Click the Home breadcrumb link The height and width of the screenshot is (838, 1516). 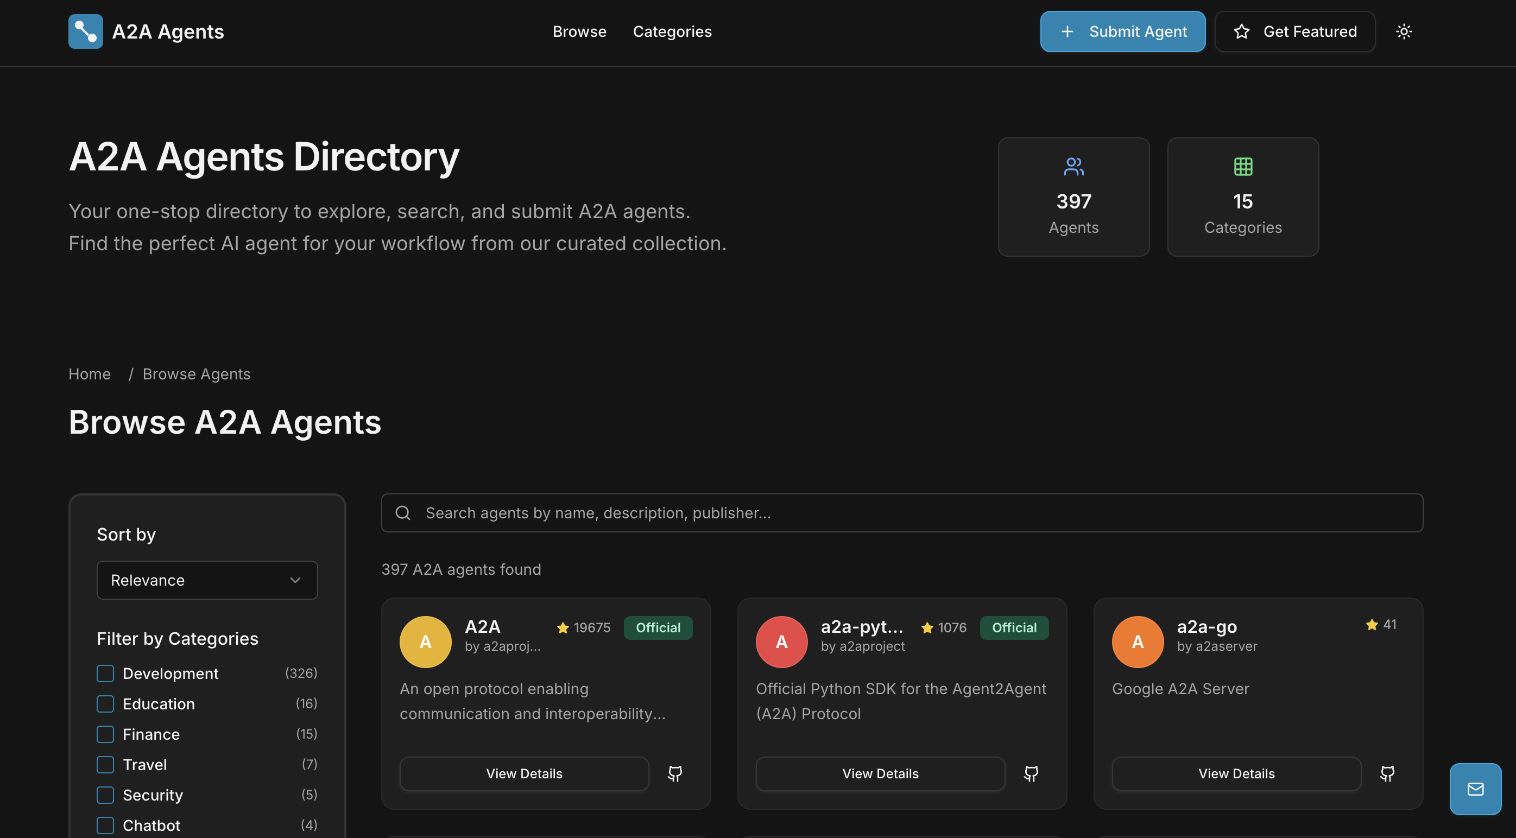tap(90, 374)
